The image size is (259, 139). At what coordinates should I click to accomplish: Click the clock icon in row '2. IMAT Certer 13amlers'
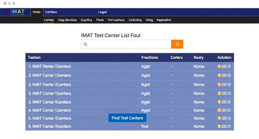tap(229, 75)
